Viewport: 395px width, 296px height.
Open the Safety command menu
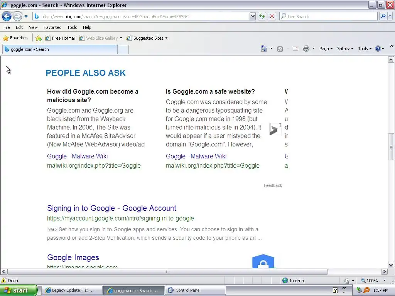(x=345, y=49)
